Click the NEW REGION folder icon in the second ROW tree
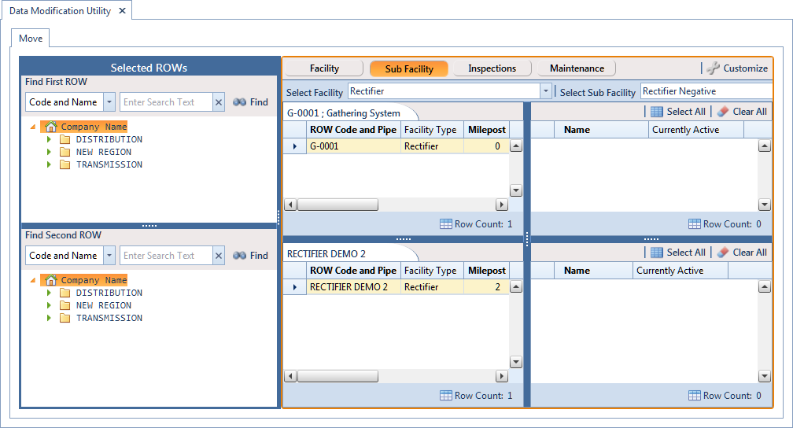Screen dimensions: 793x428 click(65, 305)
